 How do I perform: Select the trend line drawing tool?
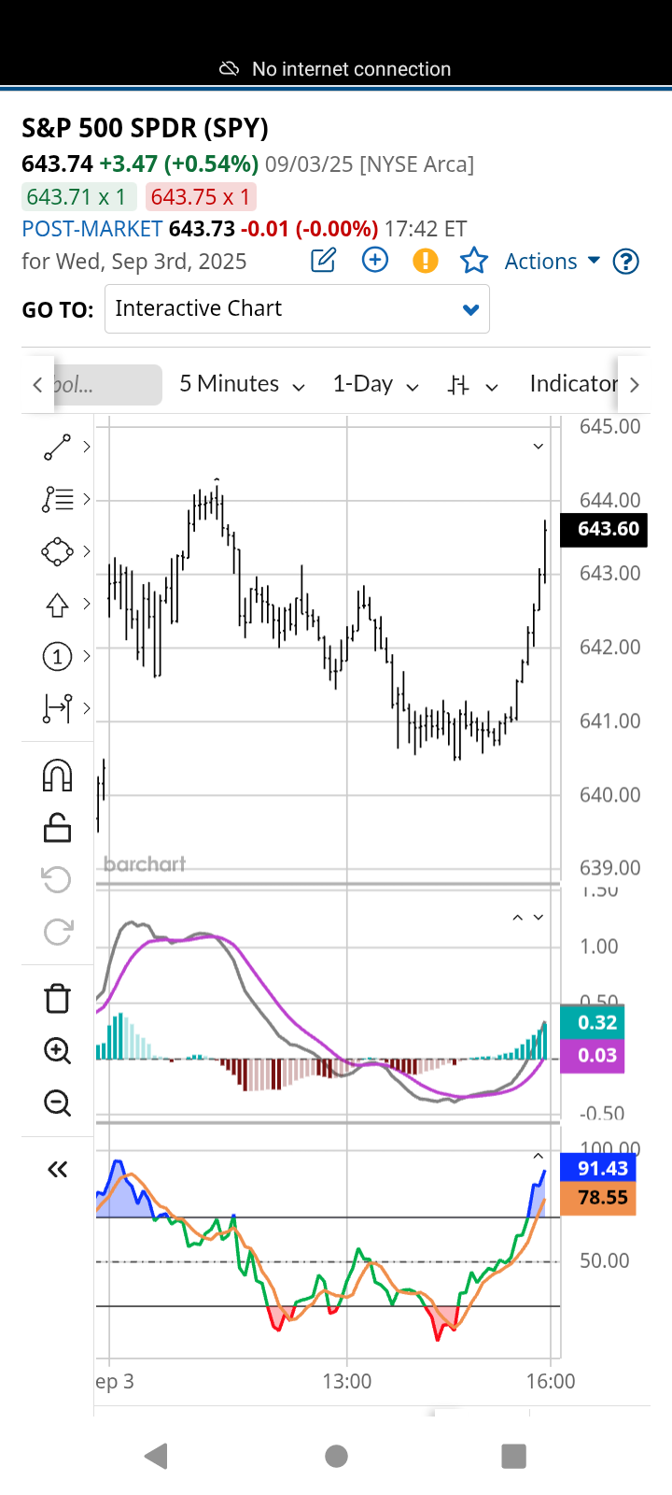[x=58, y=448]
